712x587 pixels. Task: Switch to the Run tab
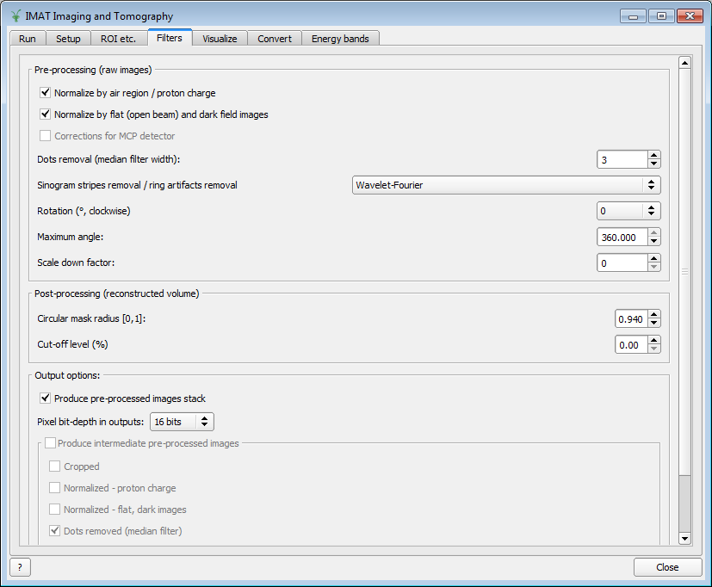coord(27,39)
